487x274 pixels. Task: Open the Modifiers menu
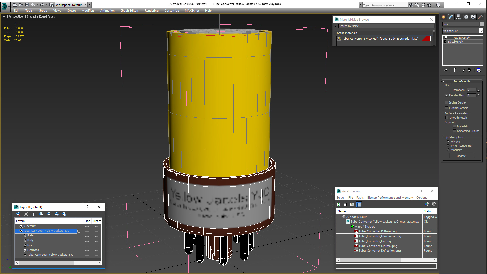click(88, 11)
